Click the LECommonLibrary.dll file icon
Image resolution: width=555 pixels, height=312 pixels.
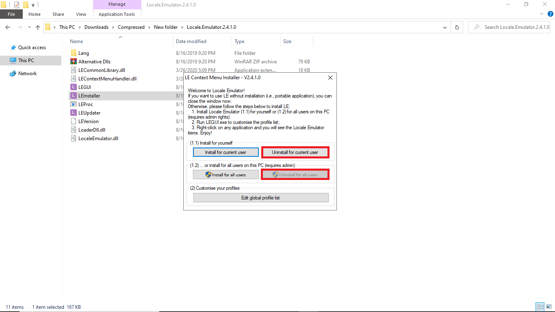click(x=74, y=70)
